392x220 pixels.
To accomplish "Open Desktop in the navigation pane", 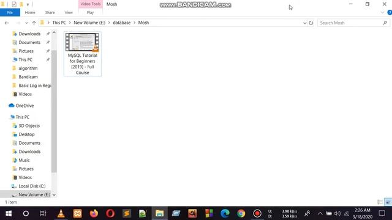I will click(26, 134).
